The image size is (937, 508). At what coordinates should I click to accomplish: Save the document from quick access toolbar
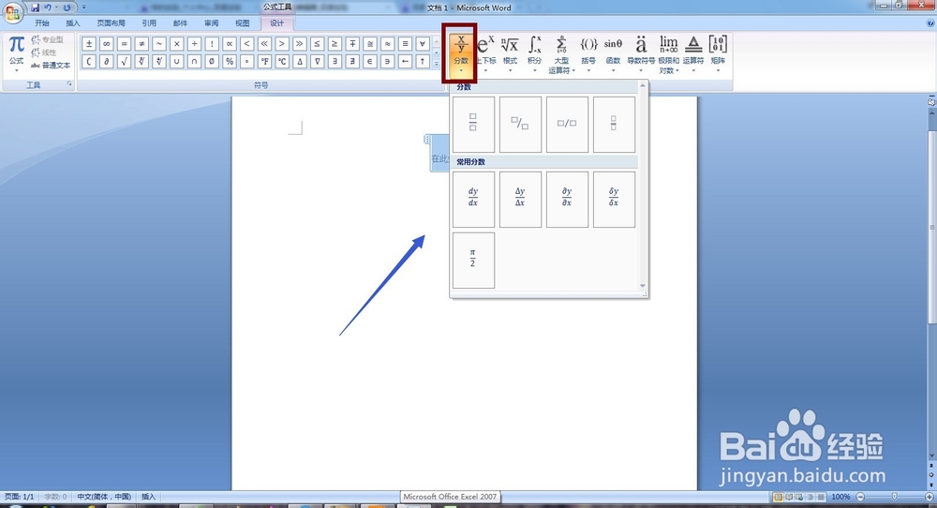36,7
